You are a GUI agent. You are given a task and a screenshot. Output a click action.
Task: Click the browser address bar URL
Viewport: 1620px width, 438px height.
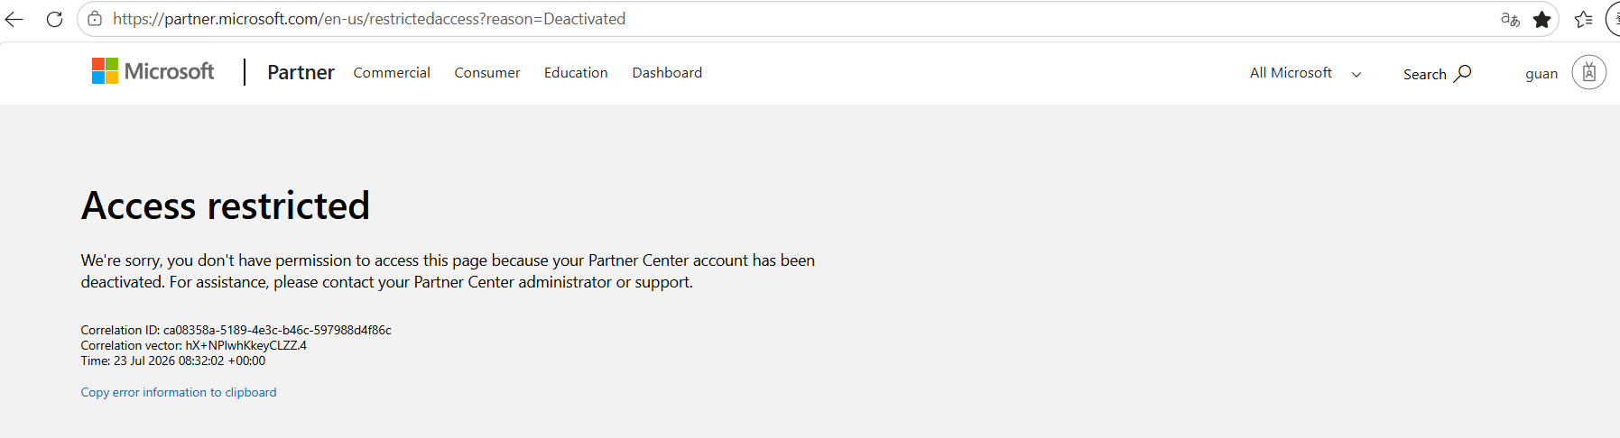tap(369, 19)
